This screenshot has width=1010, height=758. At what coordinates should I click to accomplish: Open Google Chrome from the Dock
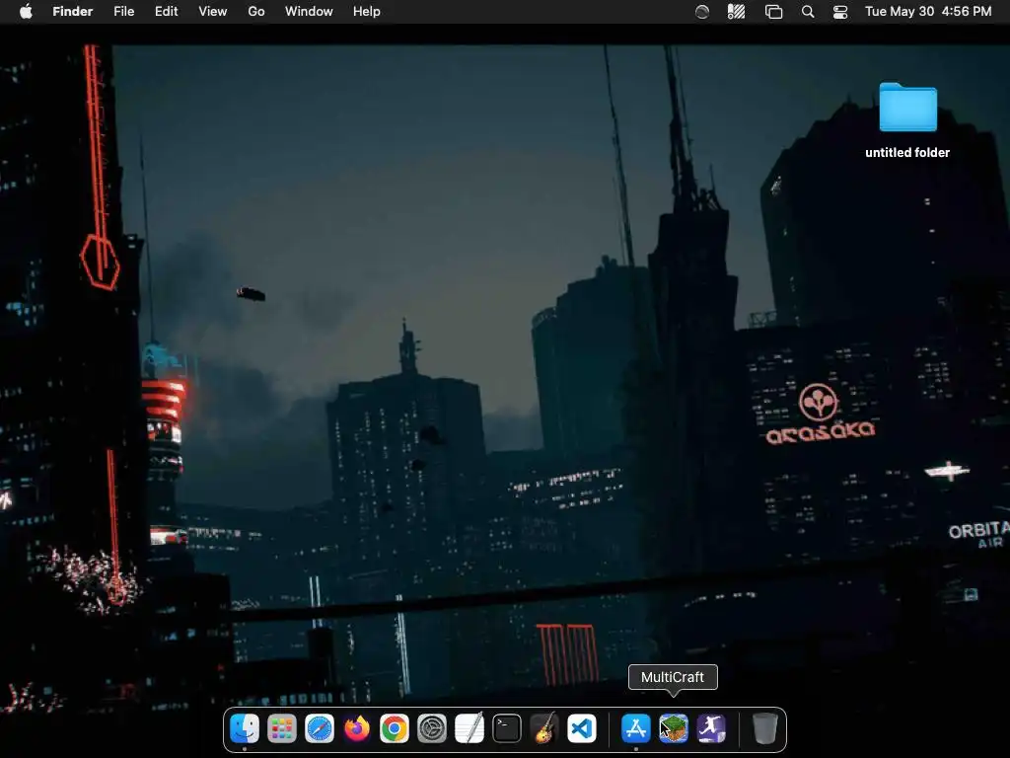click(395, 729)
